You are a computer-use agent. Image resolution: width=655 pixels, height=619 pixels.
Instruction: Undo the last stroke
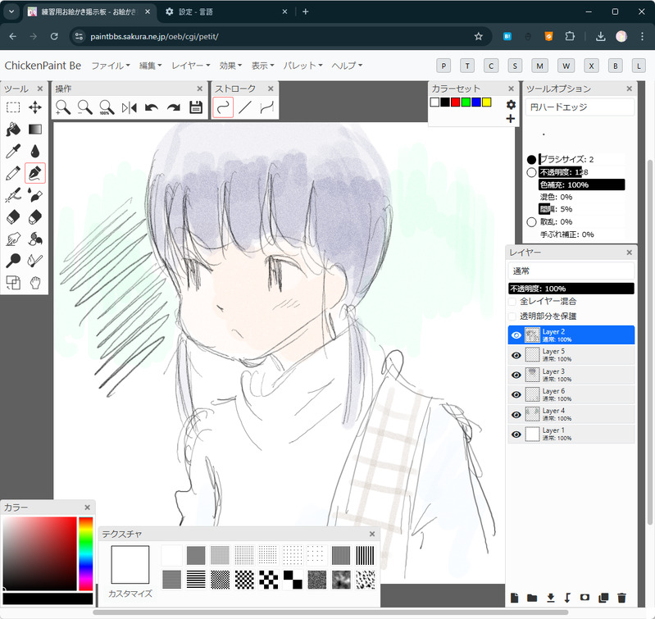tap(151, 107)
